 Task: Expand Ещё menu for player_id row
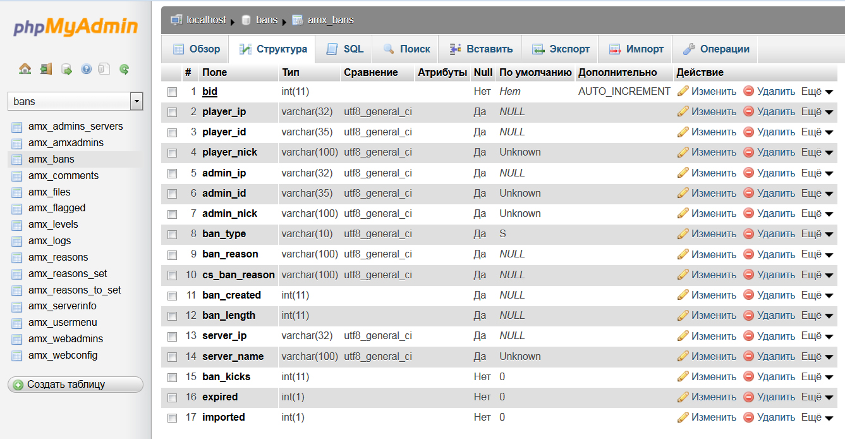click(817, 132)
